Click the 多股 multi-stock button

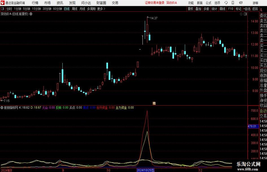tap(206, 9)
